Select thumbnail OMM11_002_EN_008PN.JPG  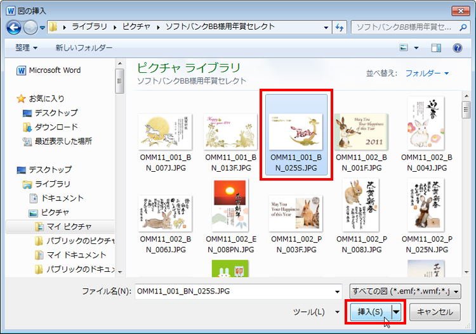coord(231,217)
